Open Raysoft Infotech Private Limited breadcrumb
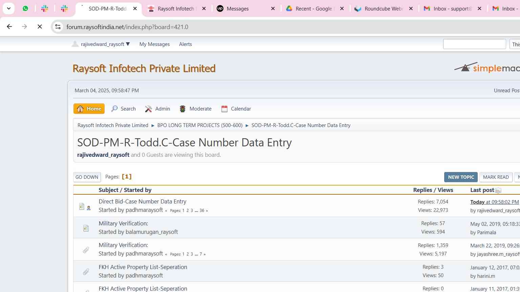The width and height of the screenshot is (520, 292). (x=113, y=125)
